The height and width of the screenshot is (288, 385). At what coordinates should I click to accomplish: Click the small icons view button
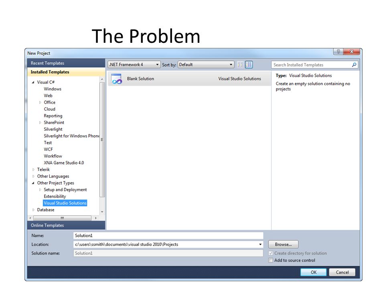coord(240,65)
